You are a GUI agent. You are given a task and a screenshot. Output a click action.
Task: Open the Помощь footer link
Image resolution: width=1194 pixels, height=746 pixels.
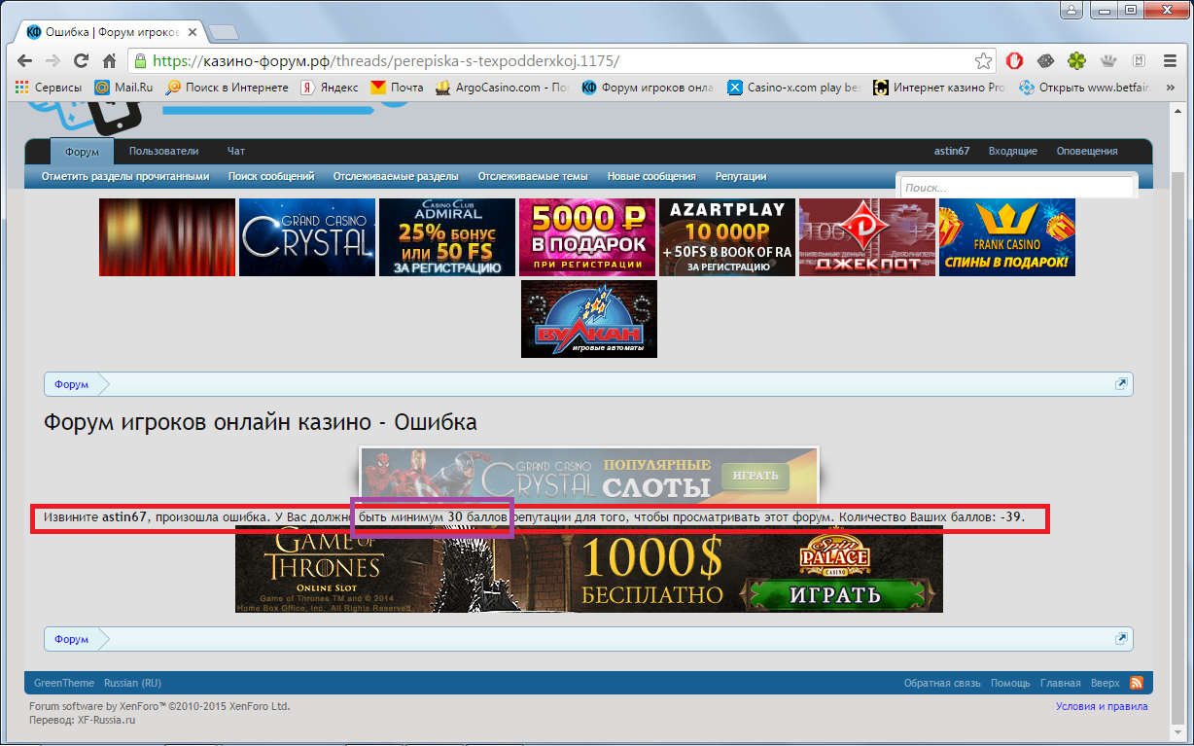[x=1010, y=683]
